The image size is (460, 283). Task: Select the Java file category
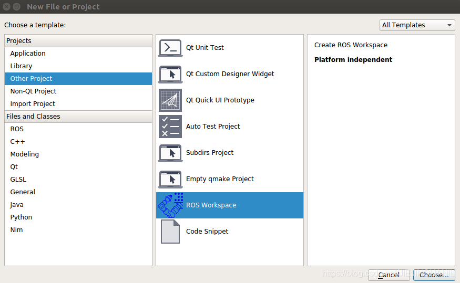[78, 204]
